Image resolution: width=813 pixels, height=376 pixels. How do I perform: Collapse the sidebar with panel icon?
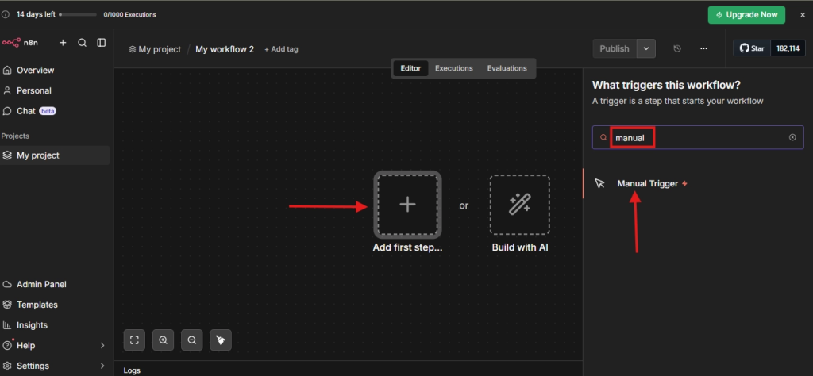click(101, 43)
